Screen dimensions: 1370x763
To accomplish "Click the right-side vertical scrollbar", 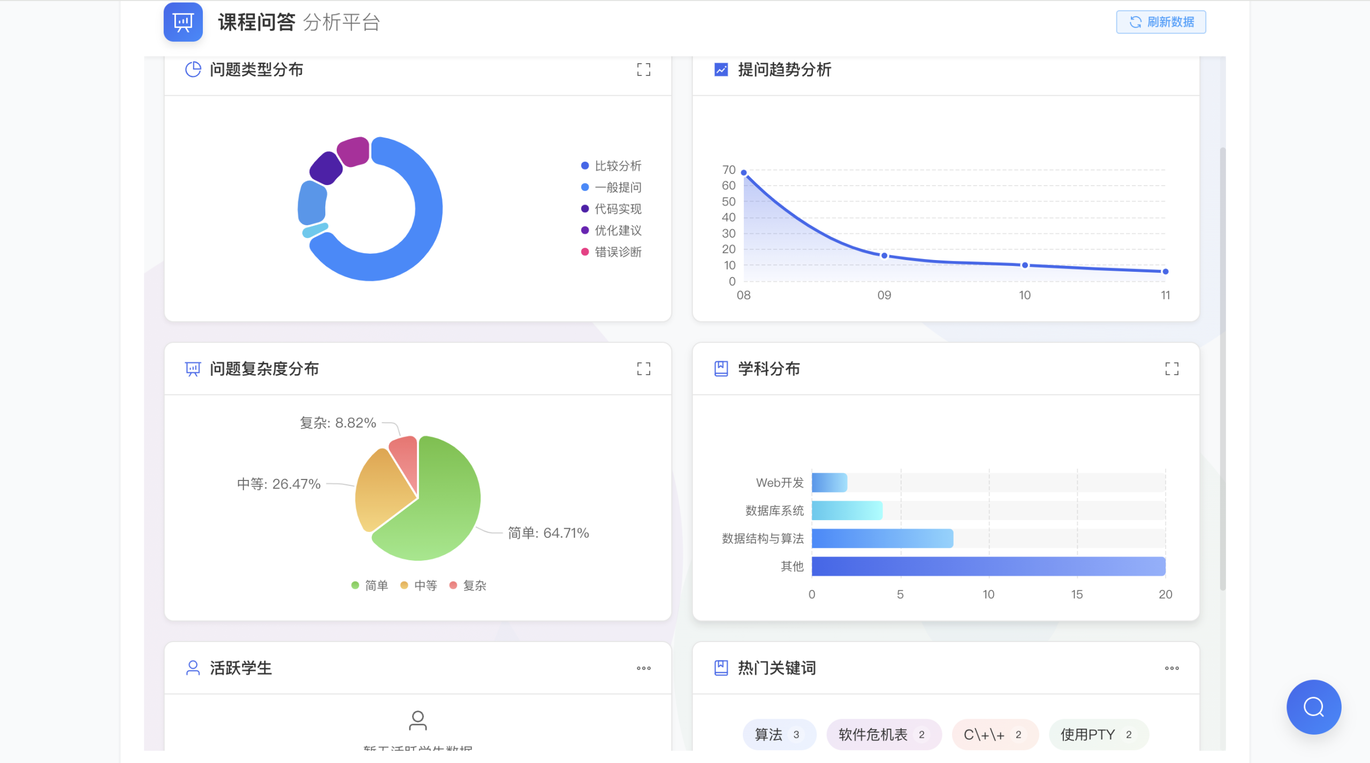I will point(1222,369).
